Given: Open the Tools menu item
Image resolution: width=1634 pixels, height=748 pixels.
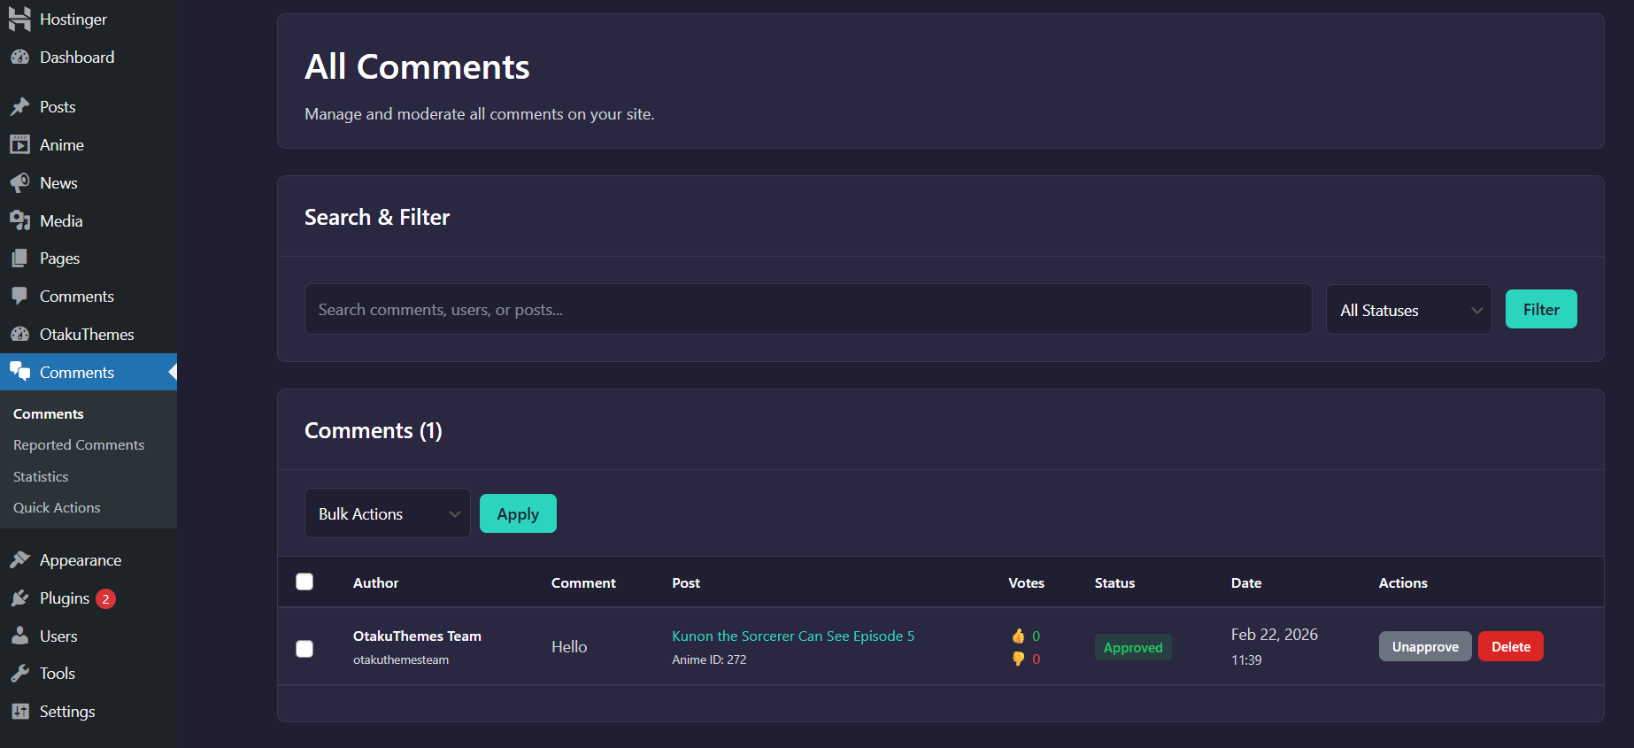Looking at the screenshot, I should point(58,674).
